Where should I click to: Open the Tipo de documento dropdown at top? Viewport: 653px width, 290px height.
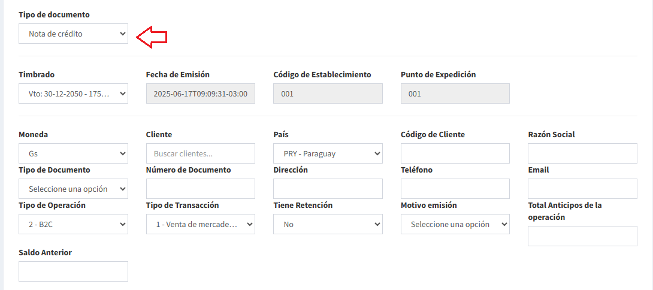tap(73, 34)
